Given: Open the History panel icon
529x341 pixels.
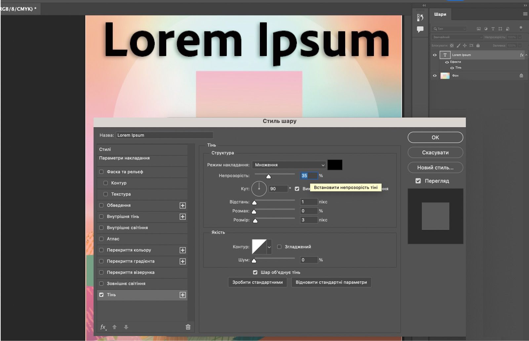Looking at the screenshot, I should (420, 17).
